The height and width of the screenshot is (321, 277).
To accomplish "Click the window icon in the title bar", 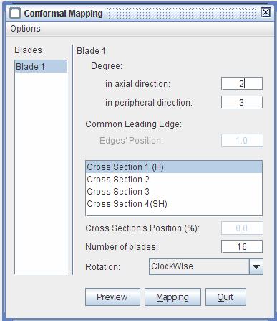I will pyautogui.click(x=15, y=13).
